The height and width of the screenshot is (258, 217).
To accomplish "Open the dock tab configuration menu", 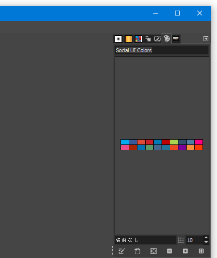I will point(206,39).
